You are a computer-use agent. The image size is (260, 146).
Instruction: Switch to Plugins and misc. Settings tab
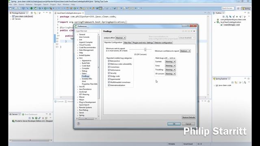pos(143,43)
